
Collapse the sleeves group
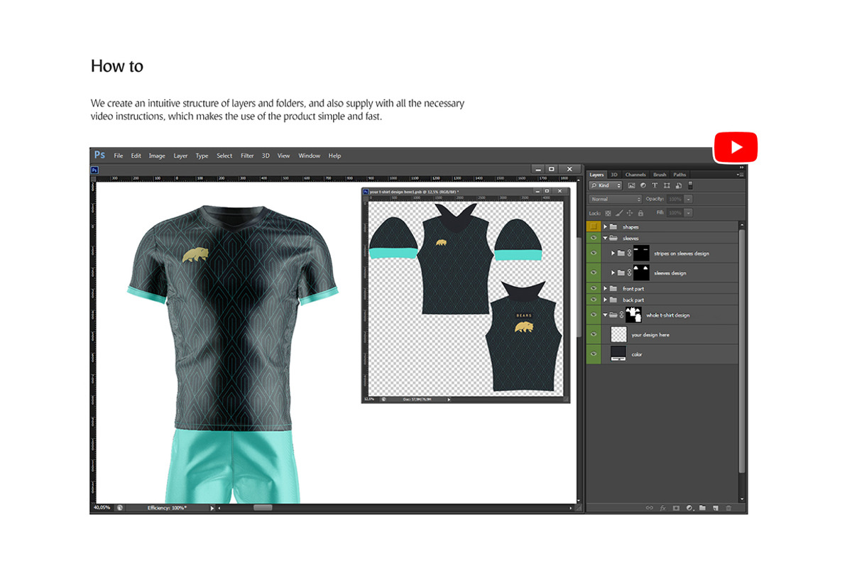(x=606, y=239)
